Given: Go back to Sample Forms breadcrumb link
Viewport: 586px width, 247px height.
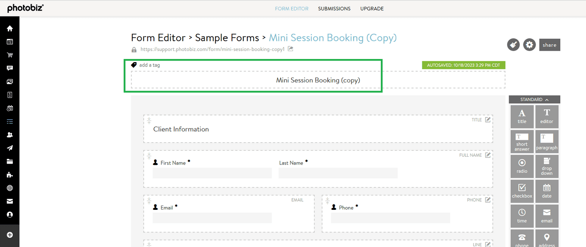Looking at the screenshot, I should tap(227, 38).
